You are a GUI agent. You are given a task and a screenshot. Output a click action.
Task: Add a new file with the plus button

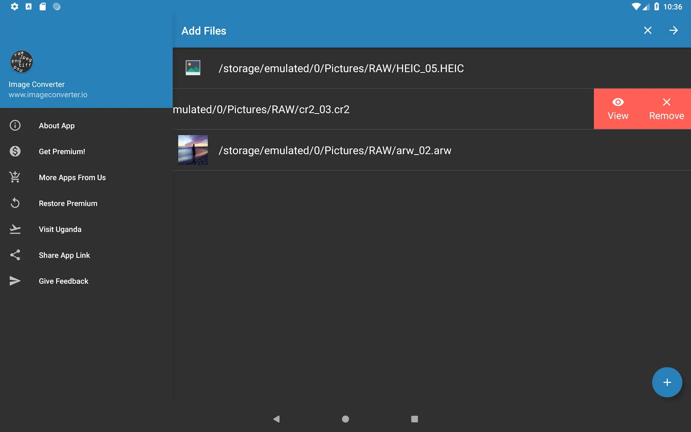(x=667, y=382)
